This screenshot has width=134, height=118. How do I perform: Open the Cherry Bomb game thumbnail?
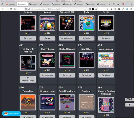click(x=47, y=60)
